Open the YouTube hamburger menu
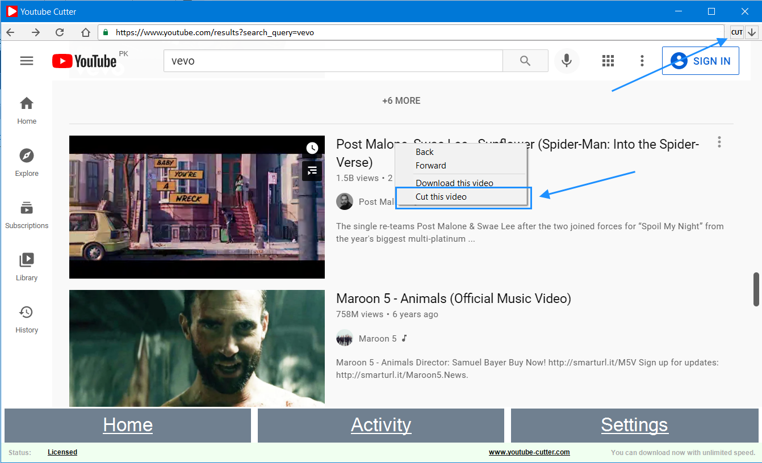Image resolution: width=762 pixels, height=463 pixels. point(27,61)
